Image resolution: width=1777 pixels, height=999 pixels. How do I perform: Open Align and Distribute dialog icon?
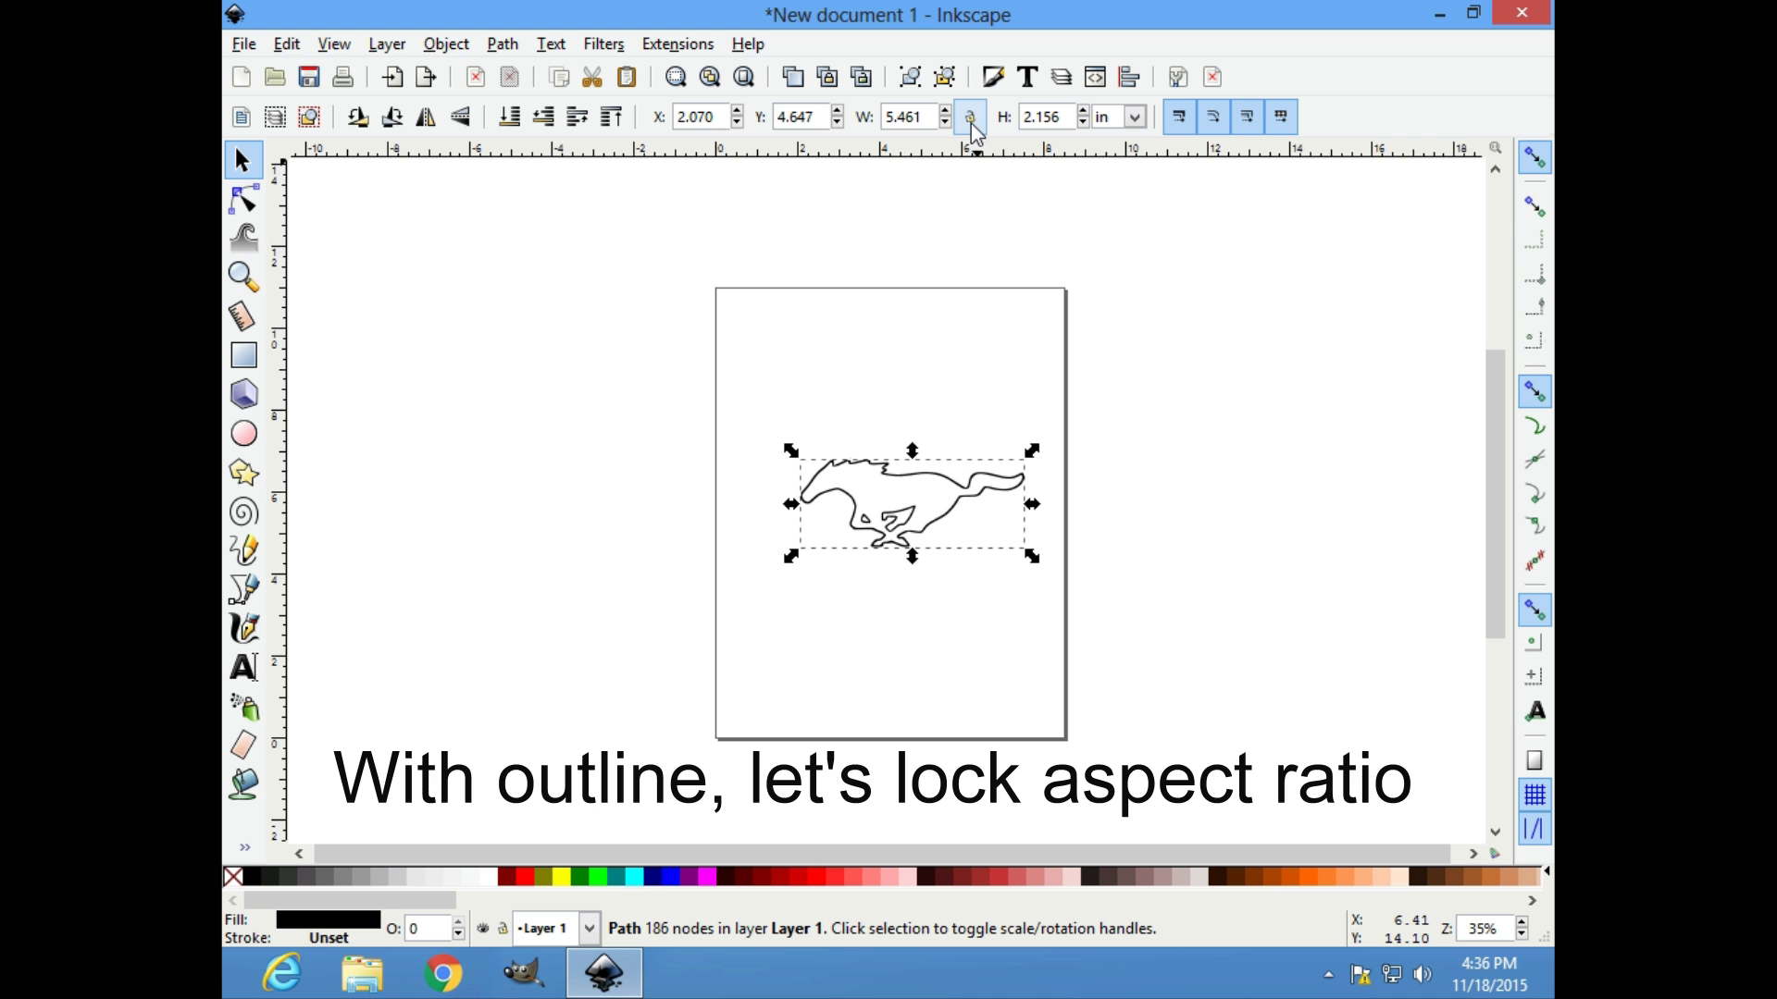coord(1129,77)
